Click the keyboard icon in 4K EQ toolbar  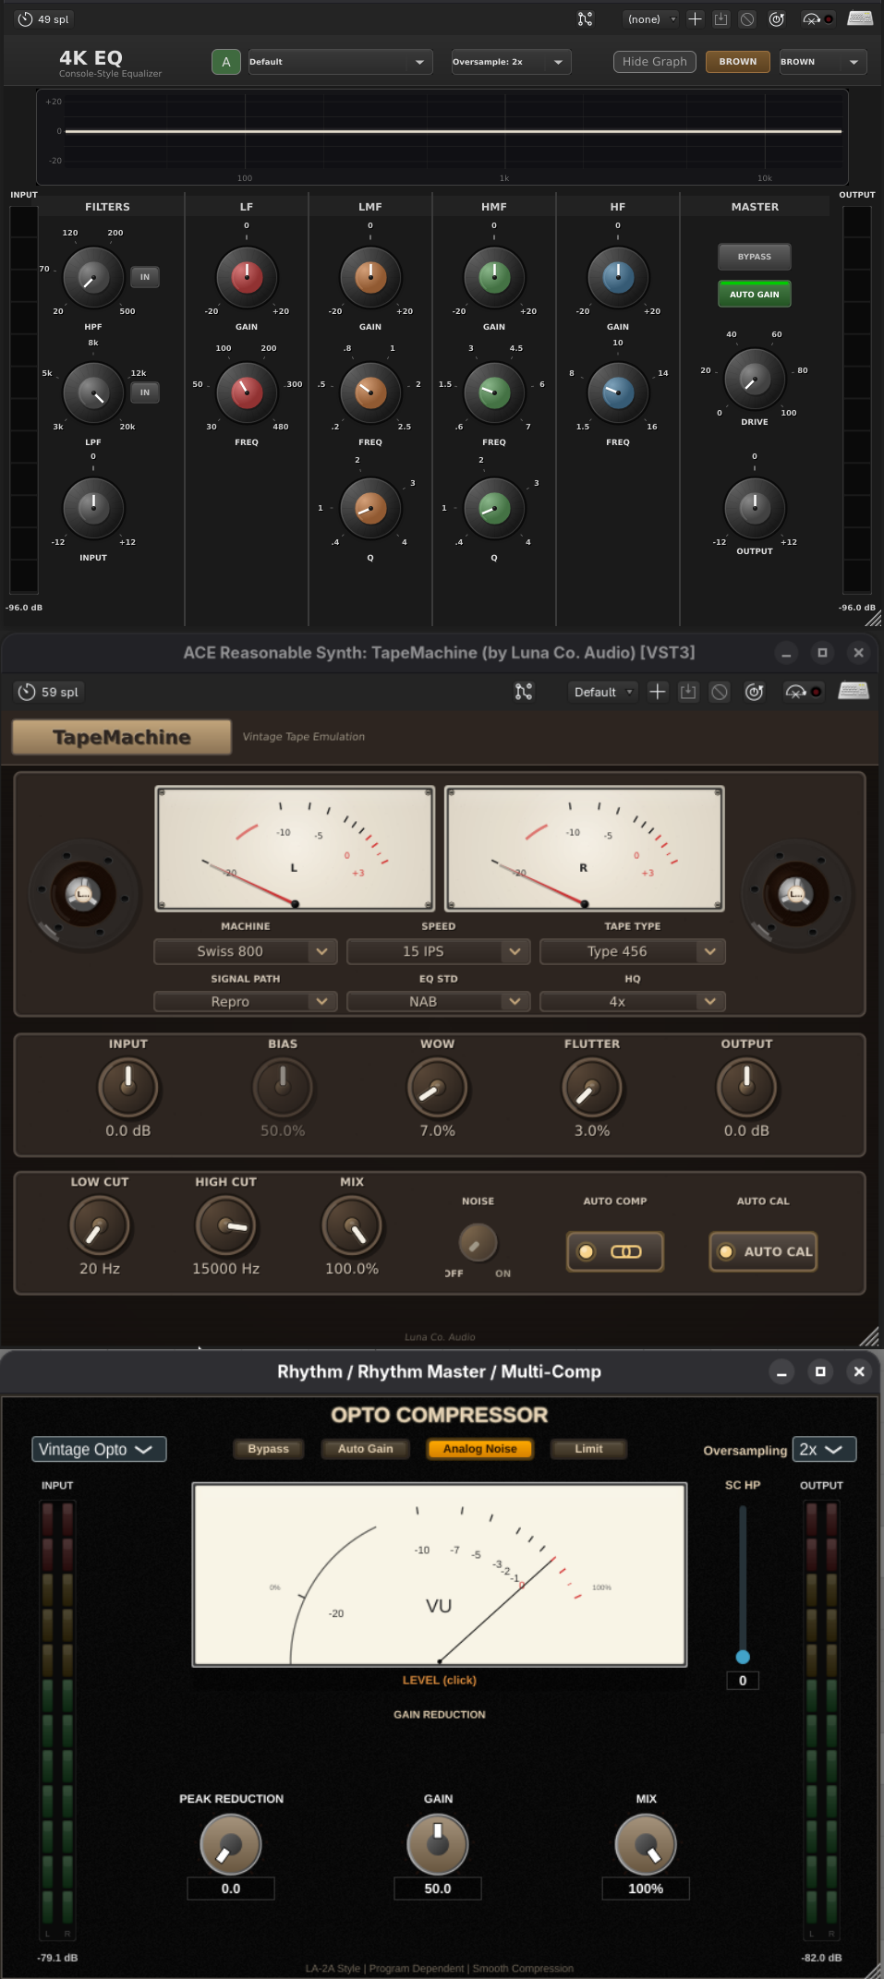(x=859, y=18)
